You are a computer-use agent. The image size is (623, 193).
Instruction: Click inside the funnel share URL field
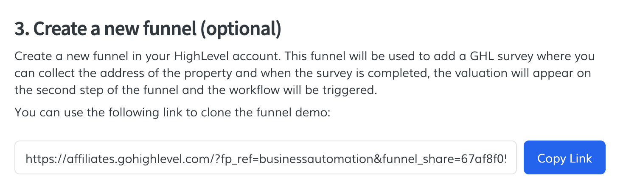point(265,158)
